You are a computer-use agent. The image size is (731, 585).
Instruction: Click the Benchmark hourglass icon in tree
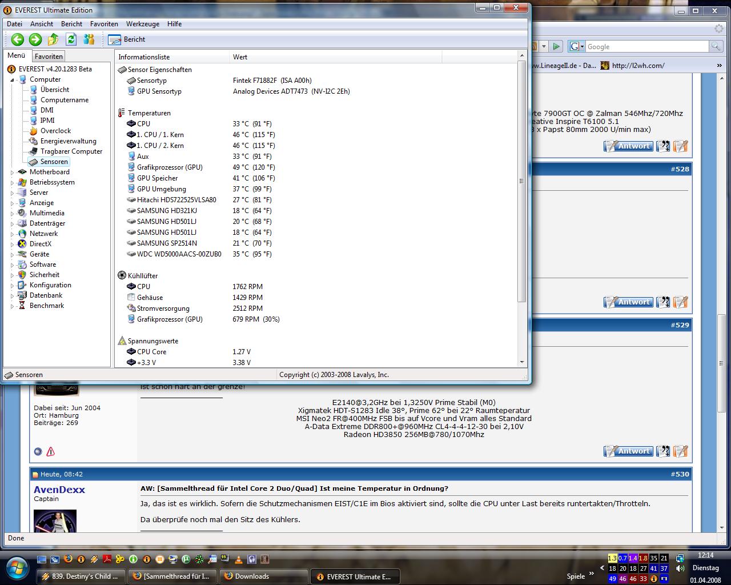[22, 306]
